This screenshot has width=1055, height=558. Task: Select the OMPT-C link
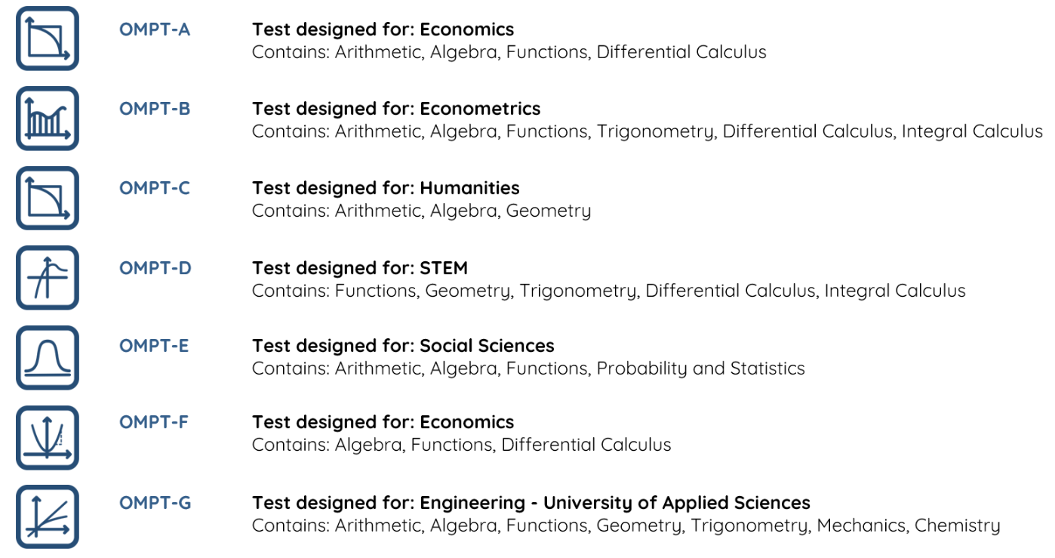pos(155,188)
